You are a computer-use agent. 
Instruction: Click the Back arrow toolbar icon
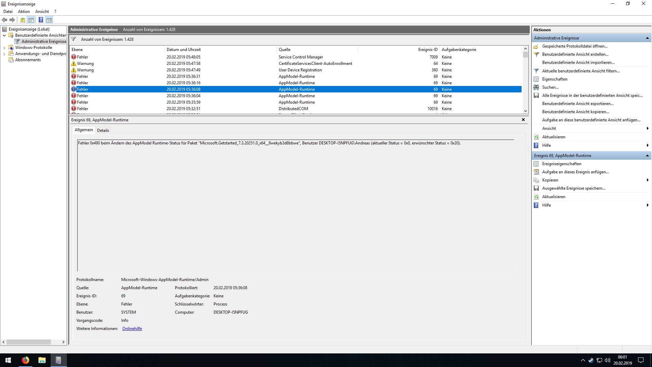click(x=4, y=20)
